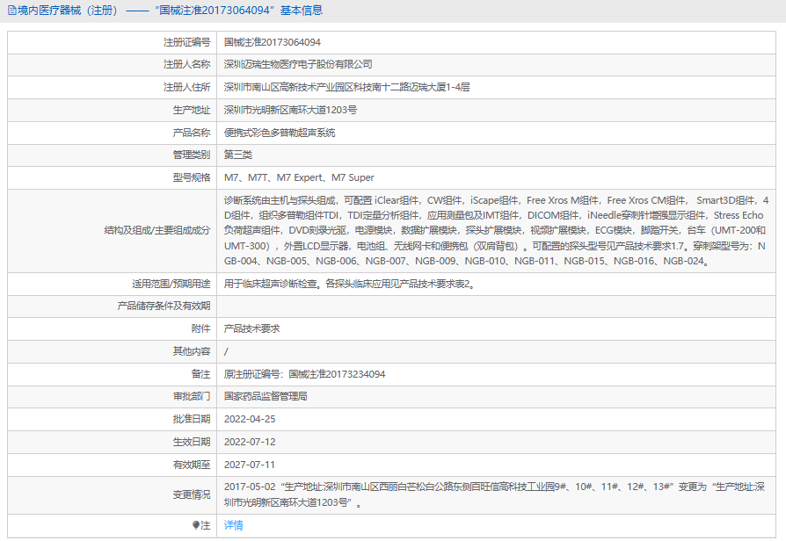Click approval department 国家药品监督管理局

(266, 396)
